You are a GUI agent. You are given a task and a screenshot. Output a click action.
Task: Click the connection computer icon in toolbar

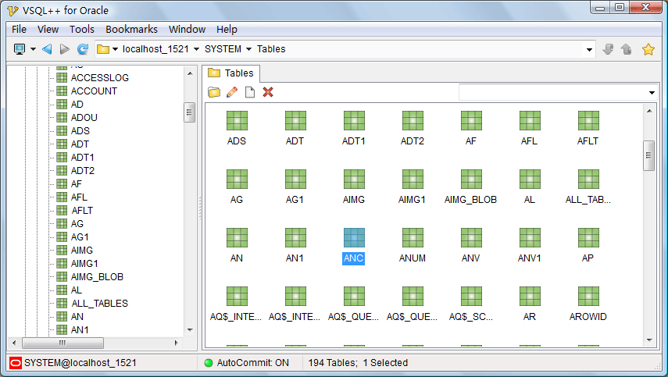pos(20,49)
